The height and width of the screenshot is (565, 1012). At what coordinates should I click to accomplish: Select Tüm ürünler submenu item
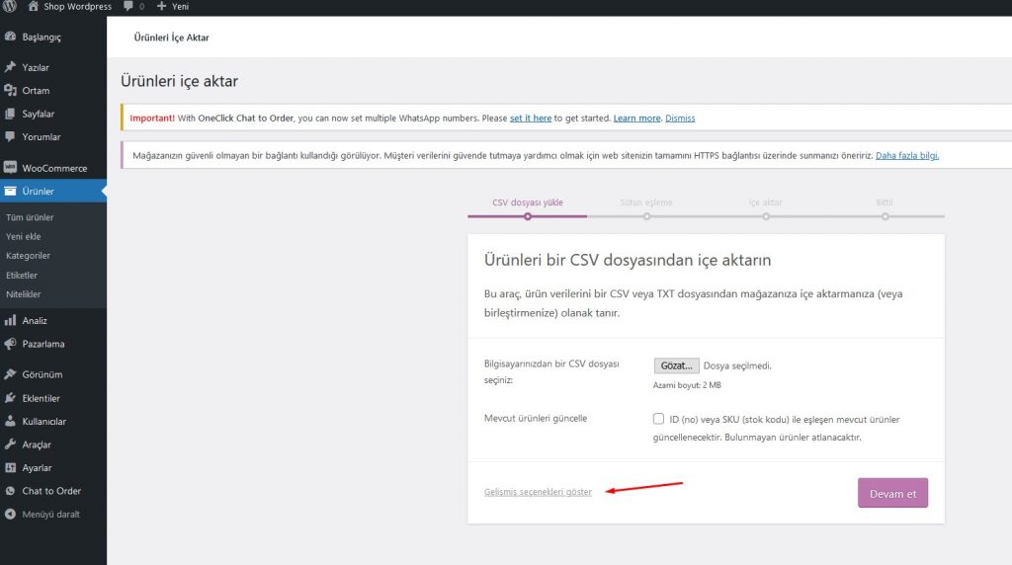(x=30, y=217)
